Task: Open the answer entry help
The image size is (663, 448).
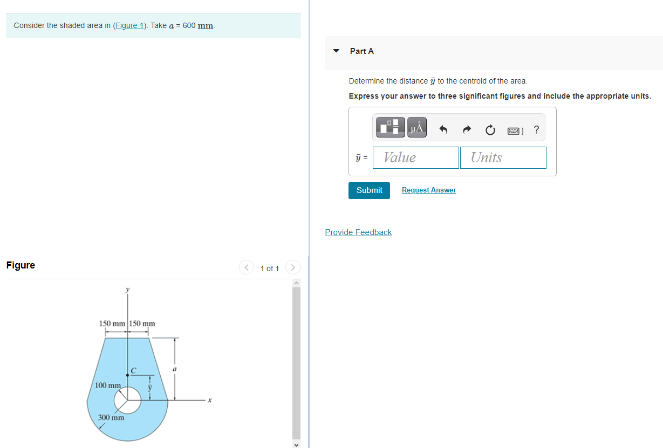Action: click(536, 129)
